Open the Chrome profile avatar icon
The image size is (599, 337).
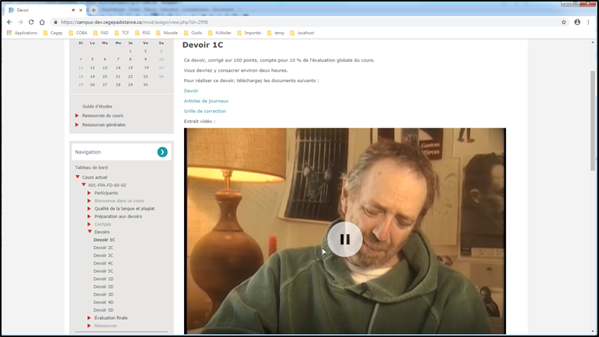tap(577, 22)
